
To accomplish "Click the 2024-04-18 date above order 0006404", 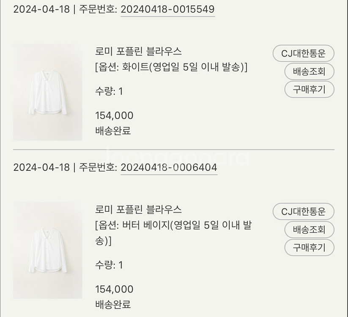I will click(x=41, y=167).
